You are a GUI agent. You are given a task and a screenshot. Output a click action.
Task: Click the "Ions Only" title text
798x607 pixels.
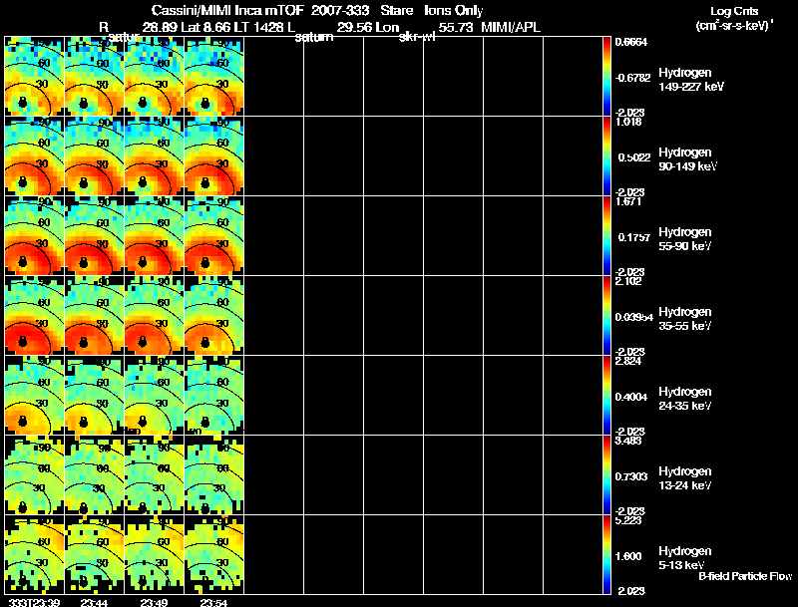pyautogui.click(x=454, y=11)
